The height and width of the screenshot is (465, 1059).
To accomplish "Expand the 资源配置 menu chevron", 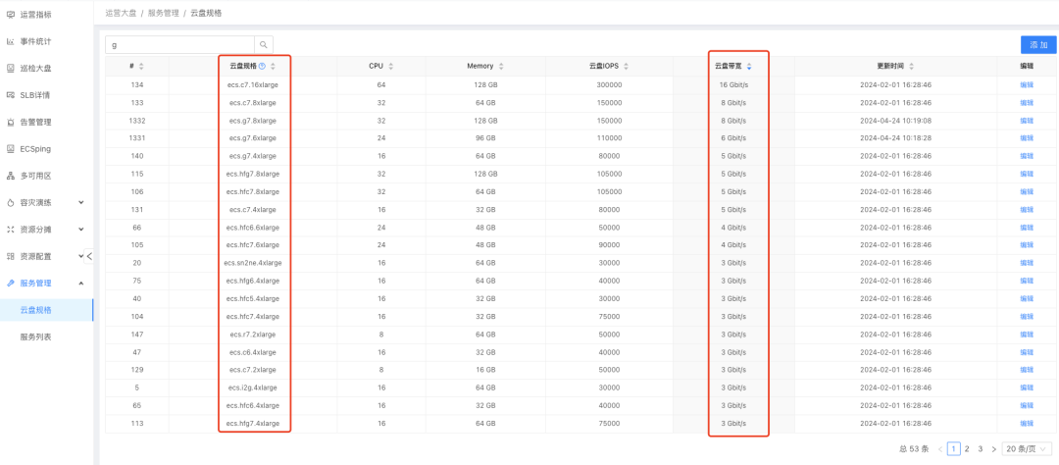I will pyautogui.click(x=81, y=256).
